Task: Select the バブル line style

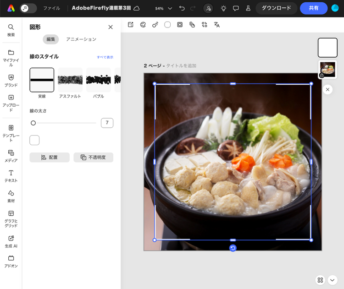Action: click(98, 80)
